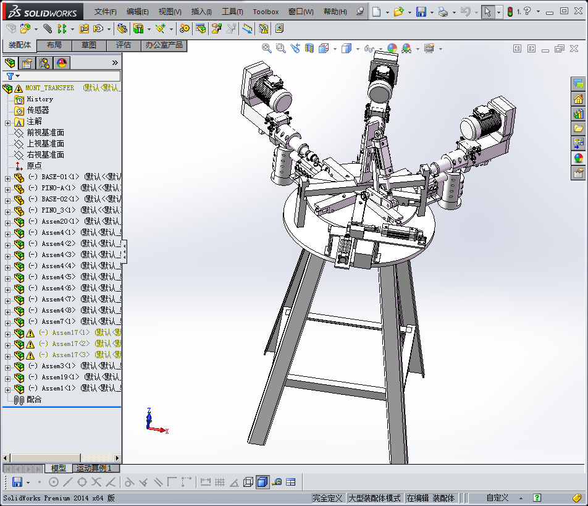The height and width of the screenshot is (506, 588).
Task: Expand the 注解 folder in the tree
Action: point(7,122)
